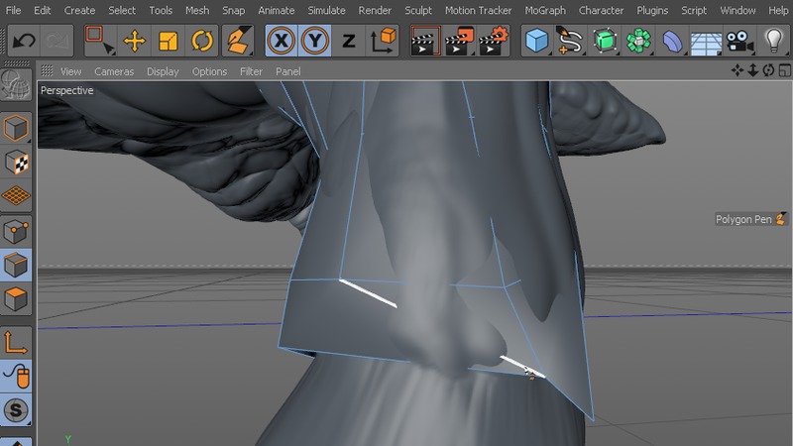Toggle Y axis lock
793x446 pixels.
coord(315,42)
